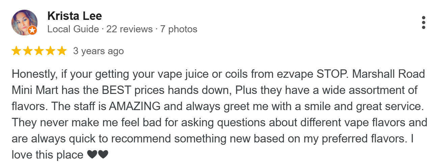Image resolution: width=445 pixels, height=167 pixels.
Task: Open Krista Lee's reviewer profile name
Action: [x=75, y=16]
